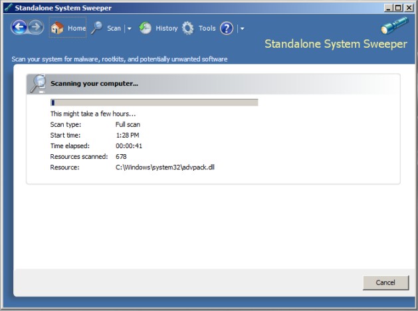Viewport: 418px width, 311px height.
Task: Go back with the blue back arrow
Action: tap(19, 27)
